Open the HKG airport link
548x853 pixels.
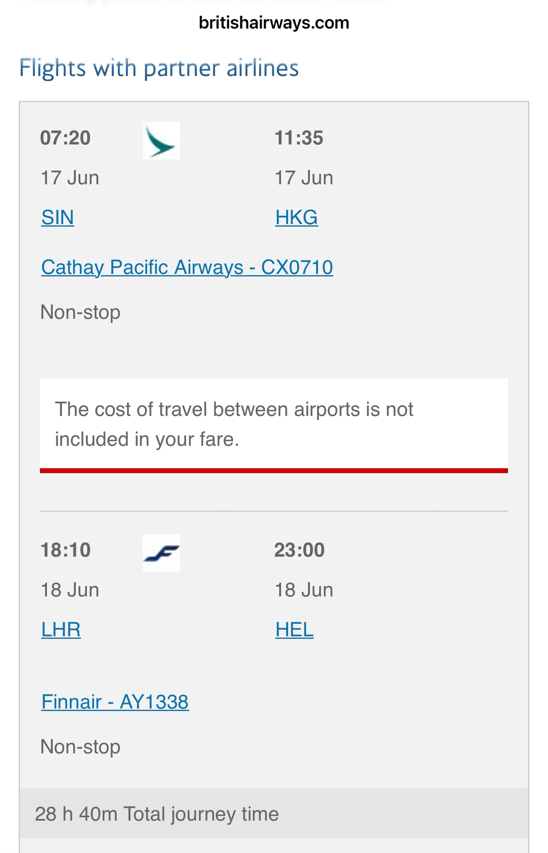296,218
